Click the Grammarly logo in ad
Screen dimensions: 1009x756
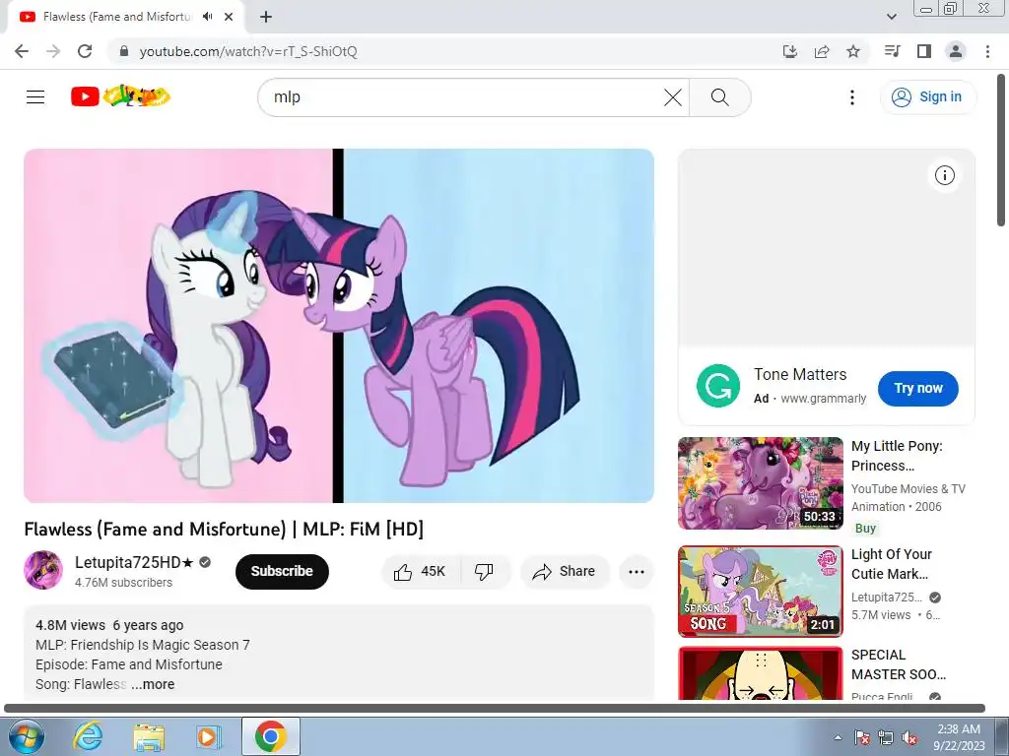point(718,386)
